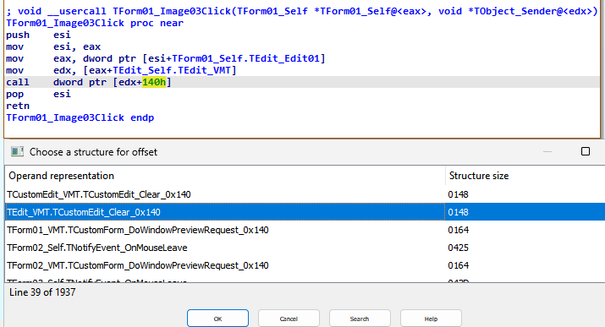Click TForm01_Image03Click endp line
The image size is (605, 327).
click(80, 117)
